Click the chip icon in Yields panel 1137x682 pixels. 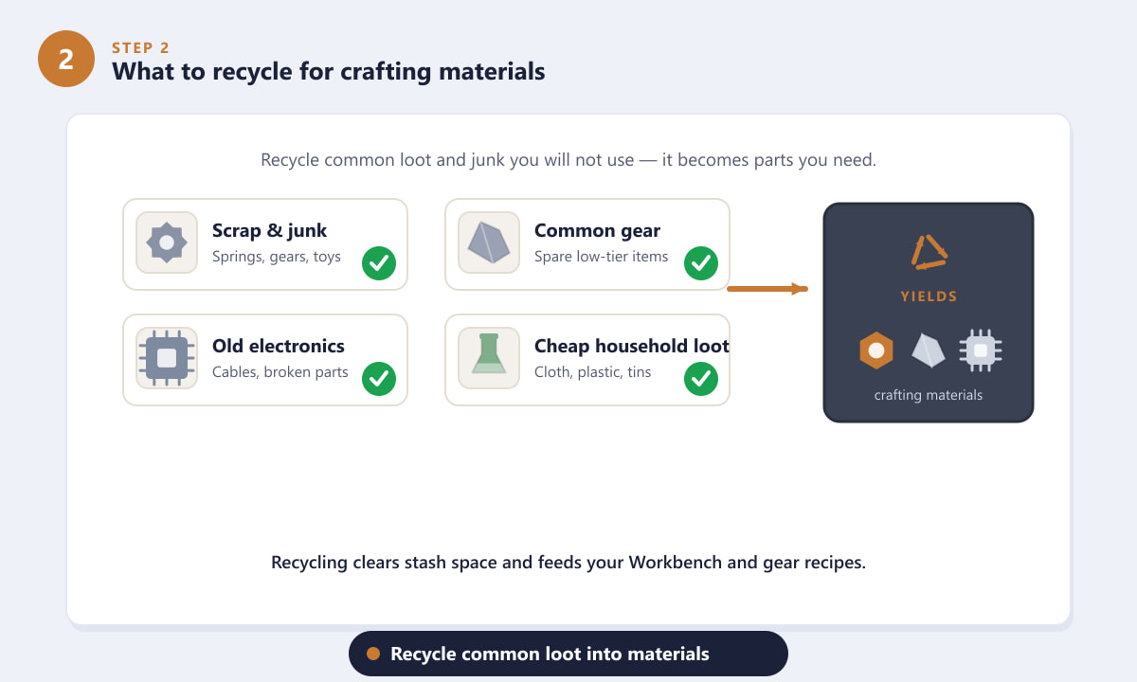[981, 350]
